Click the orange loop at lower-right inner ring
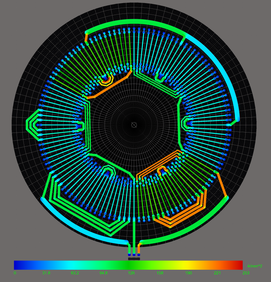 163,169
